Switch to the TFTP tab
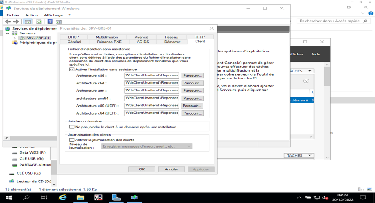The image size is (375, 203). [x=200, y=37]
